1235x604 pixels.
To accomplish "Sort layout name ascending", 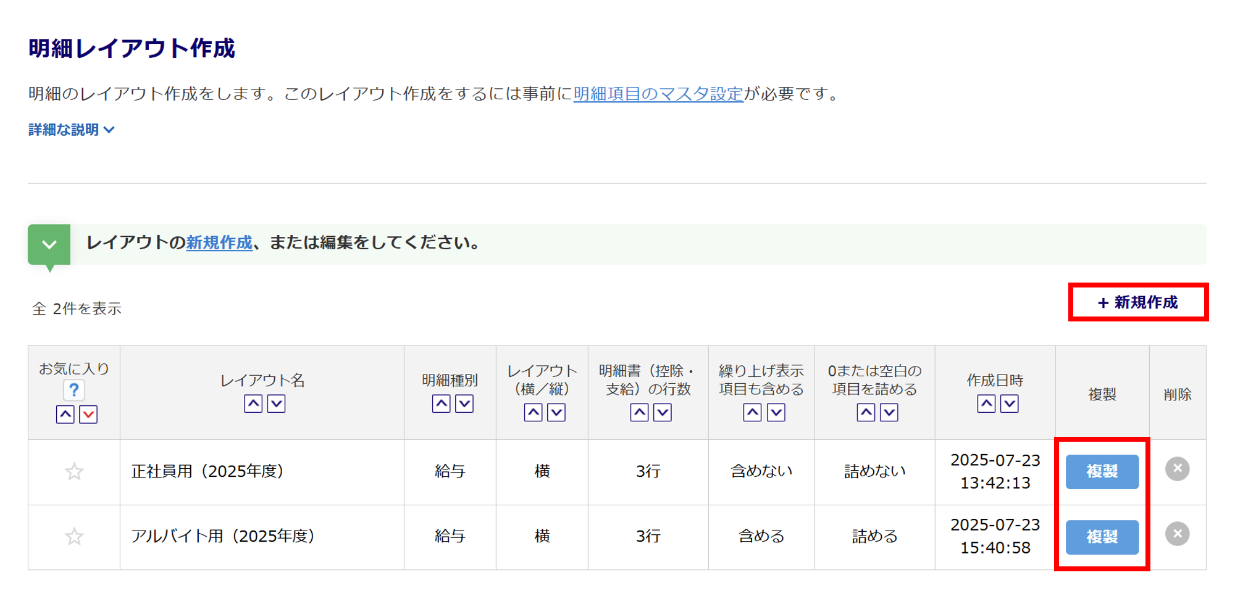I will tap(253, 403).
